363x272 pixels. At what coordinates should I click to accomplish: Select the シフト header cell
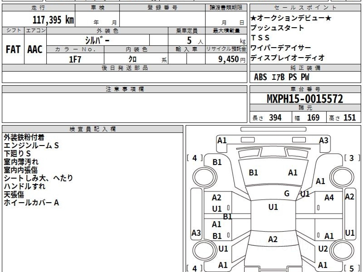[13, 31]
